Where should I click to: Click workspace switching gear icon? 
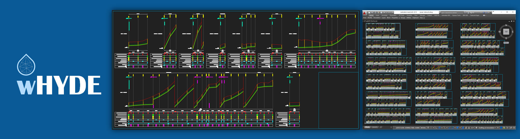tap(476, 128)
